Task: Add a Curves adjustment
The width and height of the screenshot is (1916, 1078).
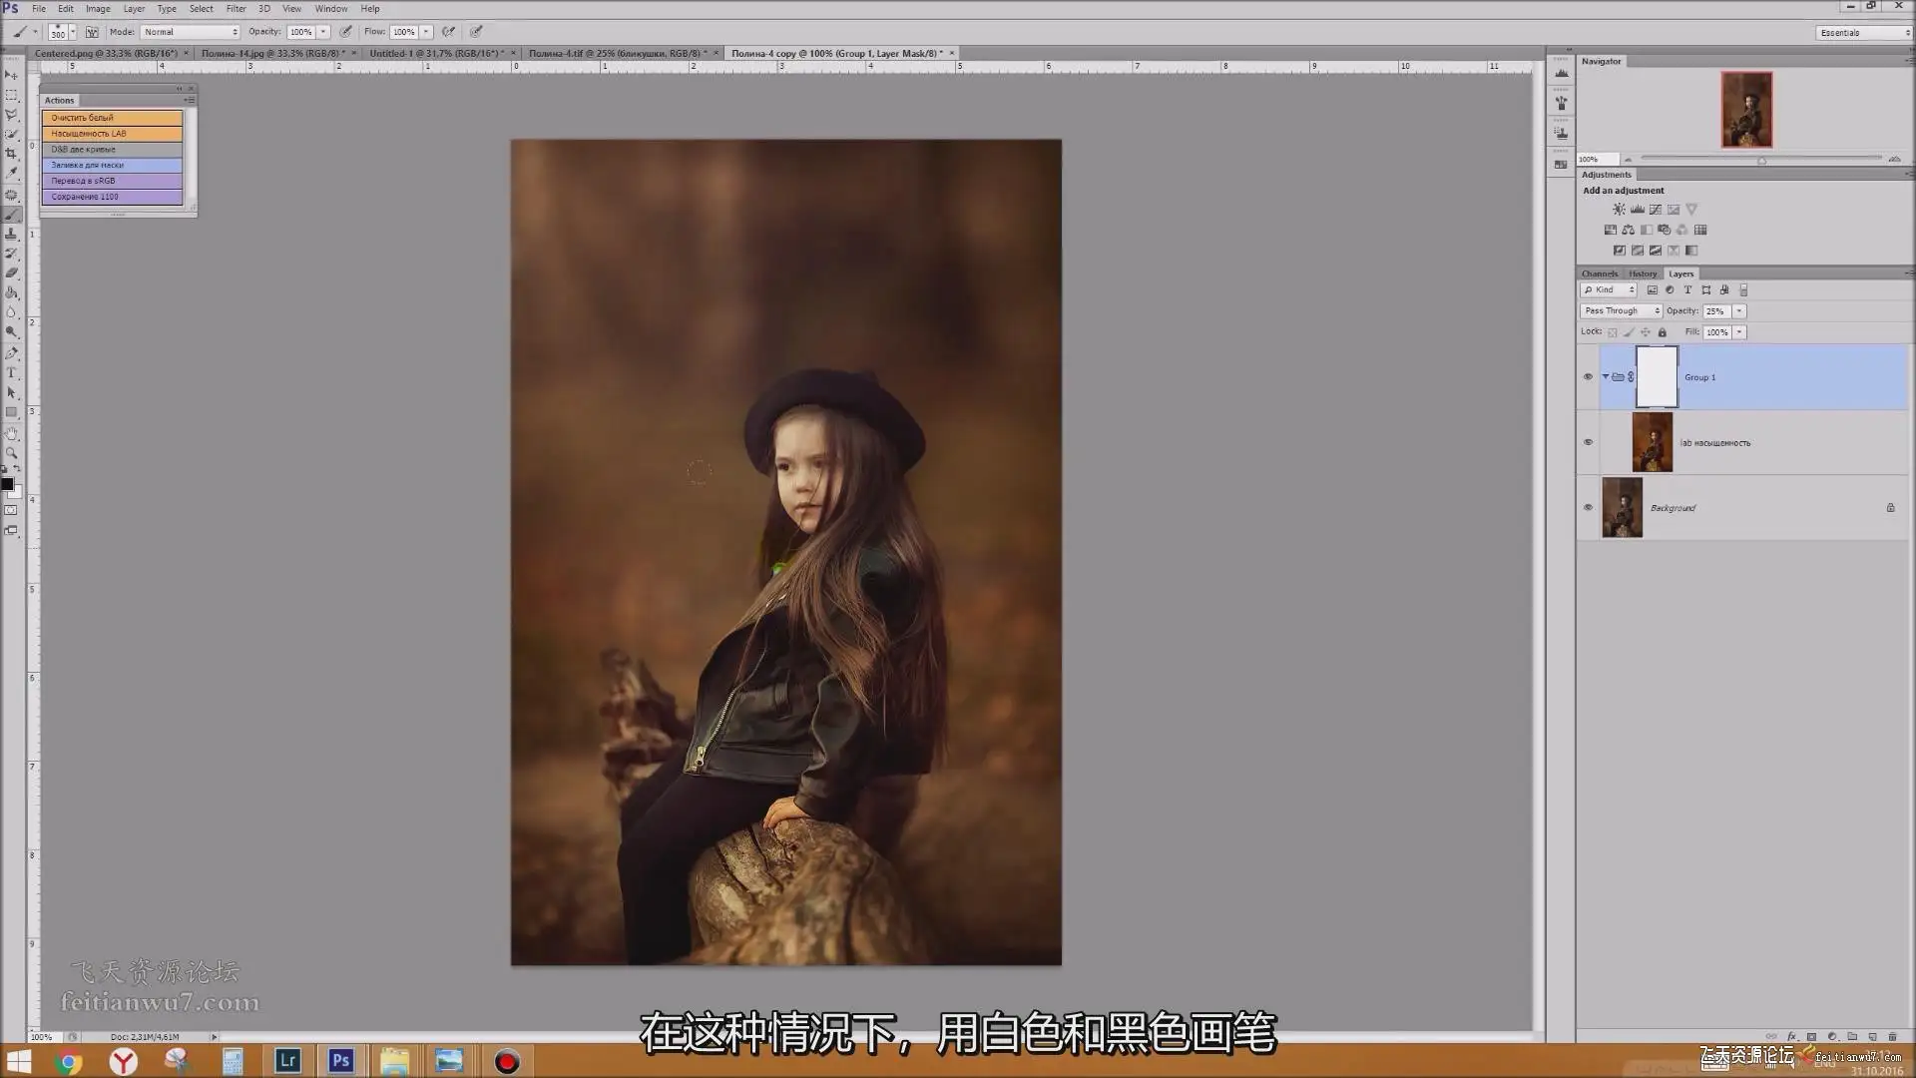Action: click(x=1656, y=210)
